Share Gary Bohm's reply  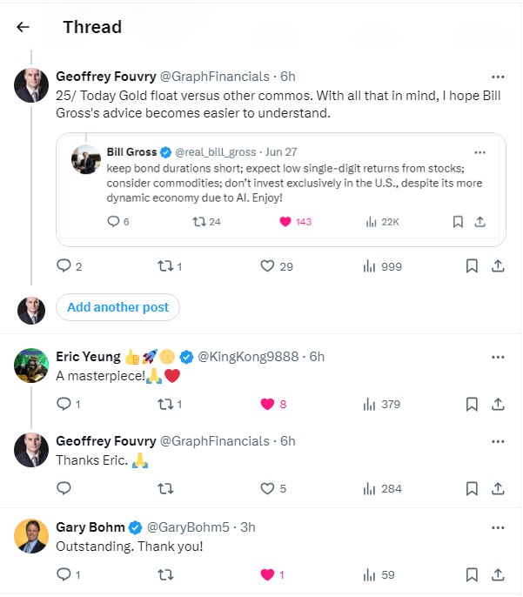(x=498, y=574)
